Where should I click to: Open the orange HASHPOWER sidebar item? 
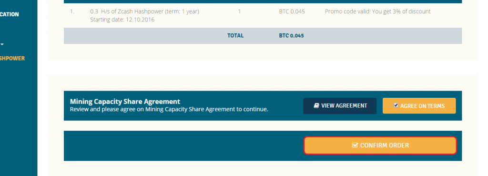[x=12, y=58]
